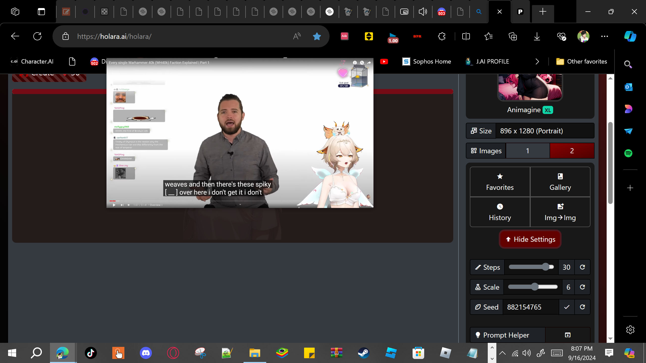Open the Size dropdown showing 896 x 1280
The image size is (646, 363).
(545, 131)
